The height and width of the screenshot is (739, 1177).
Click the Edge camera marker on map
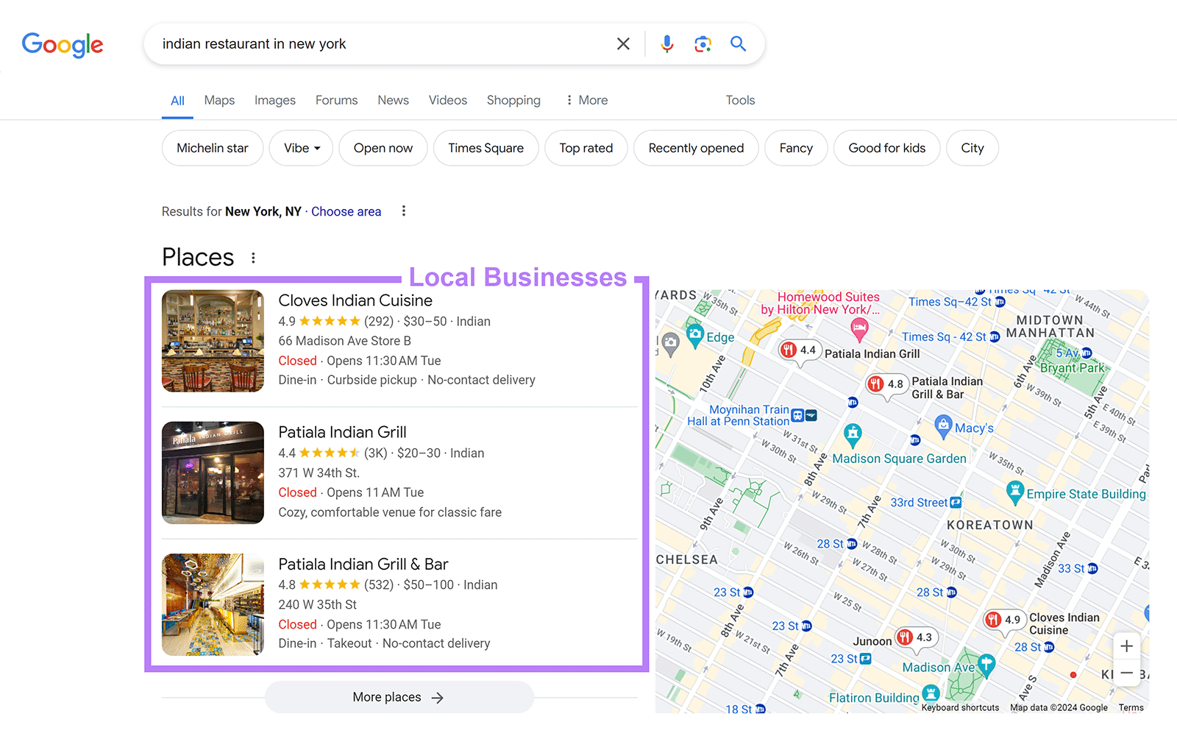pos(695,335)
